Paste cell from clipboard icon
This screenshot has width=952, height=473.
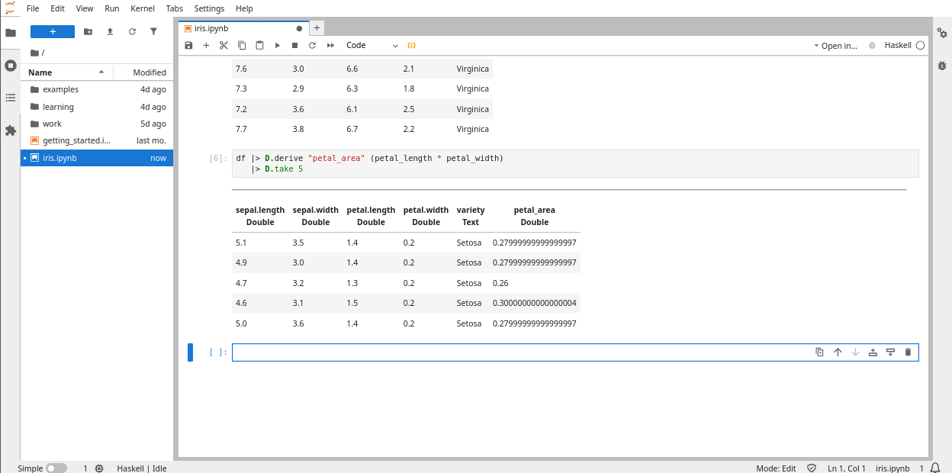point(259,46)
